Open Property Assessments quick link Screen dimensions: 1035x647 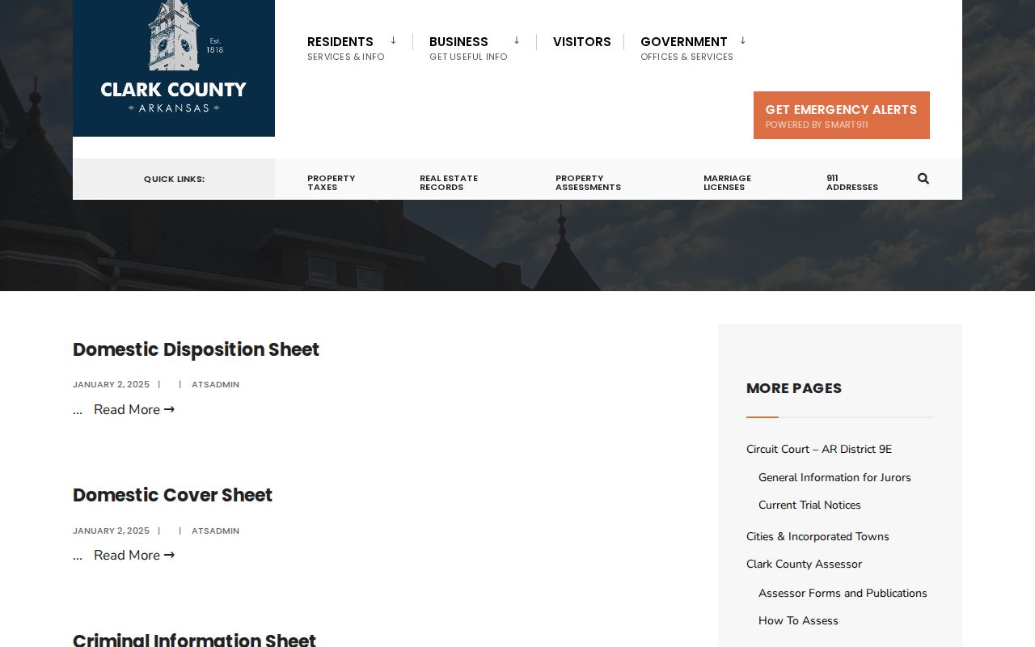click(588, 183)
